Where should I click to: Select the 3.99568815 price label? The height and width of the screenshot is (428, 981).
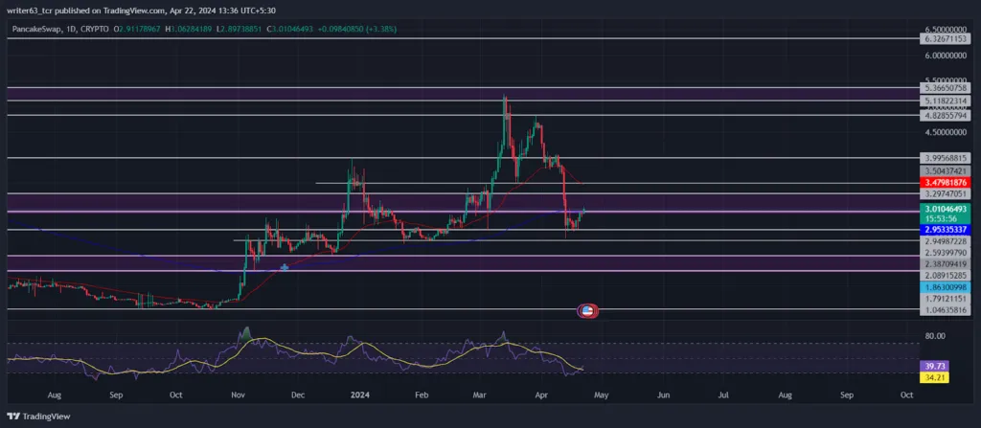tap(944, 158)
